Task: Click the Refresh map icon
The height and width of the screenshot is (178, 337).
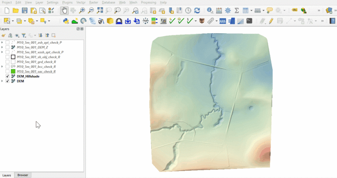Action: (x=197, y=11)
